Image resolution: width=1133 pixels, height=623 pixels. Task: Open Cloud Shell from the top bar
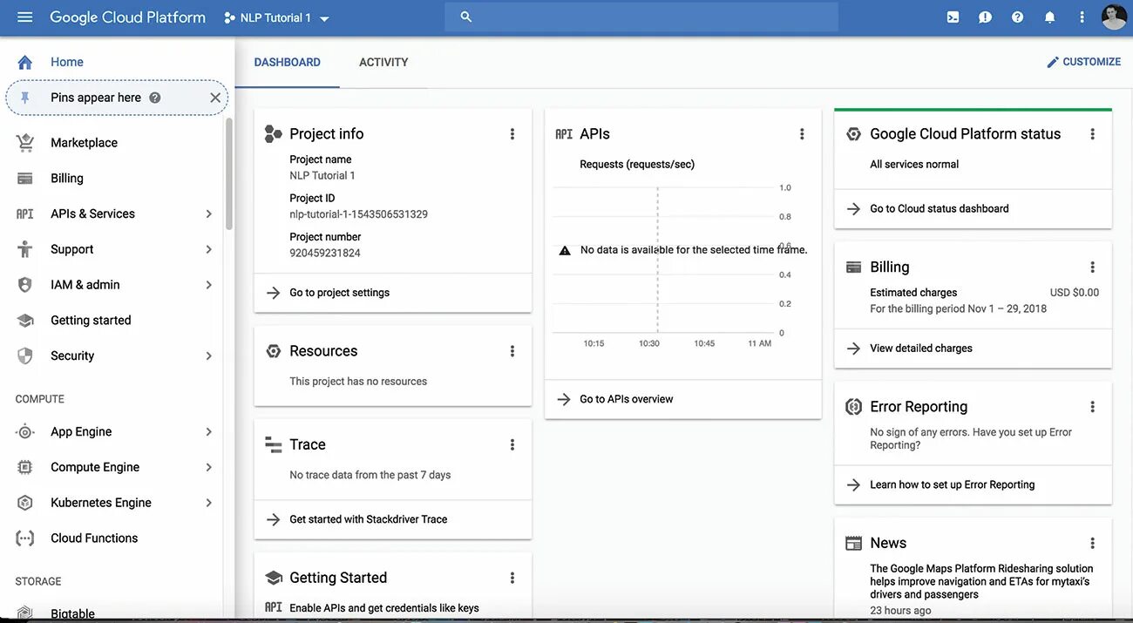951,15
